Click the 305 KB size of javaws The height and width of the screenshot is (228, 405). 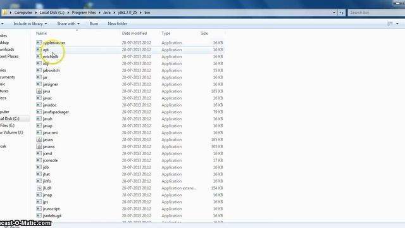[217, 146]
